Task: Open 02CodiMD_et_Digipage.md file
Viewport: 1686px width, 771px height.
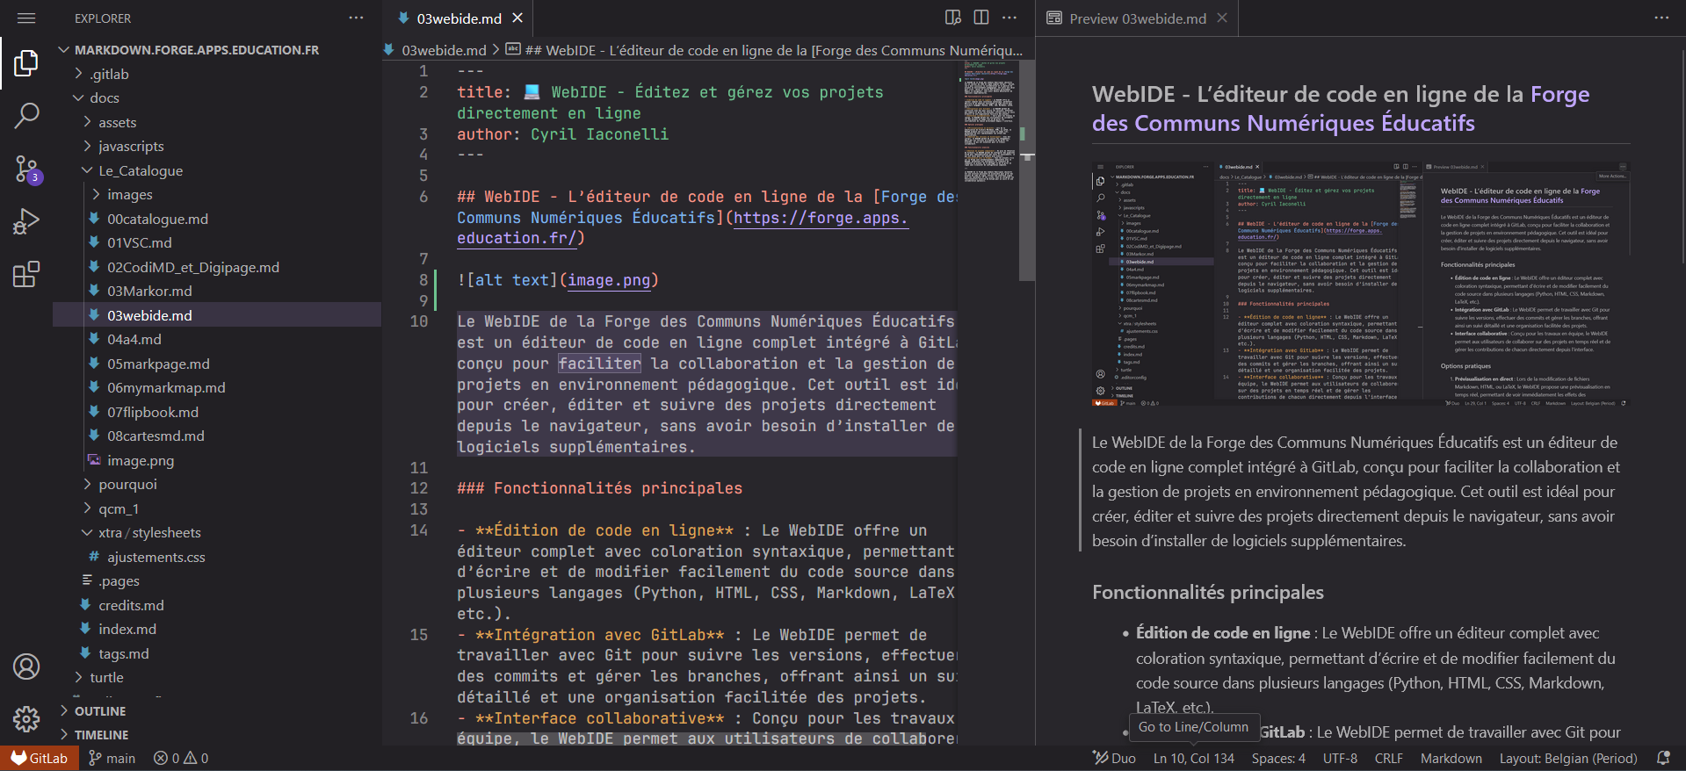Action: 193,267
